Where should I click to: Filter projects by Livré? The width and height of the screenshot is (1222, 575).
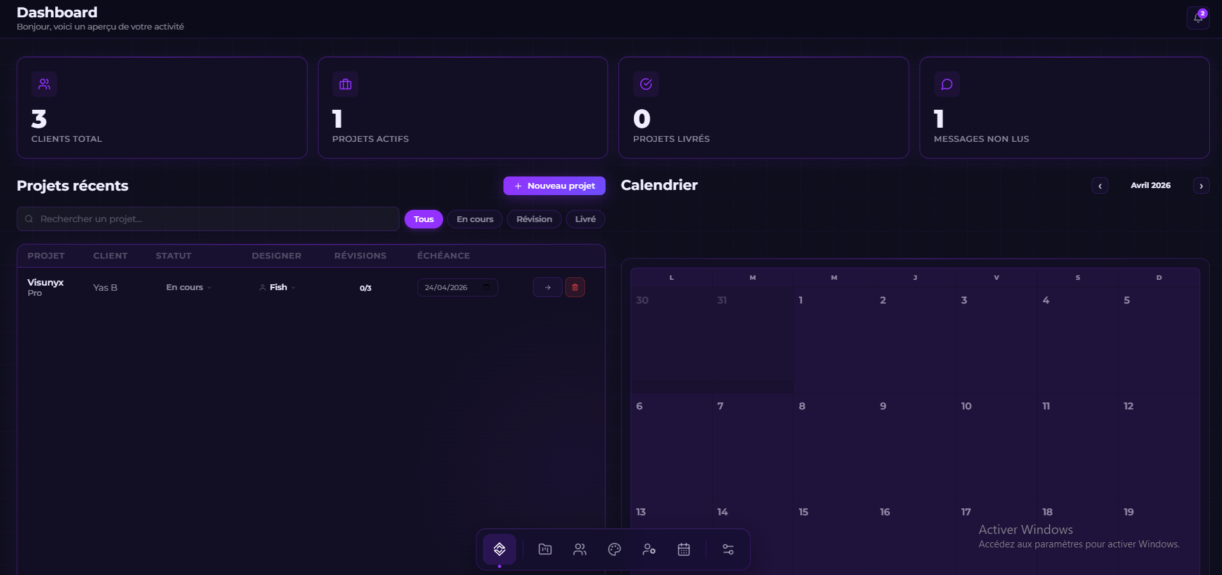pos(586,219)
